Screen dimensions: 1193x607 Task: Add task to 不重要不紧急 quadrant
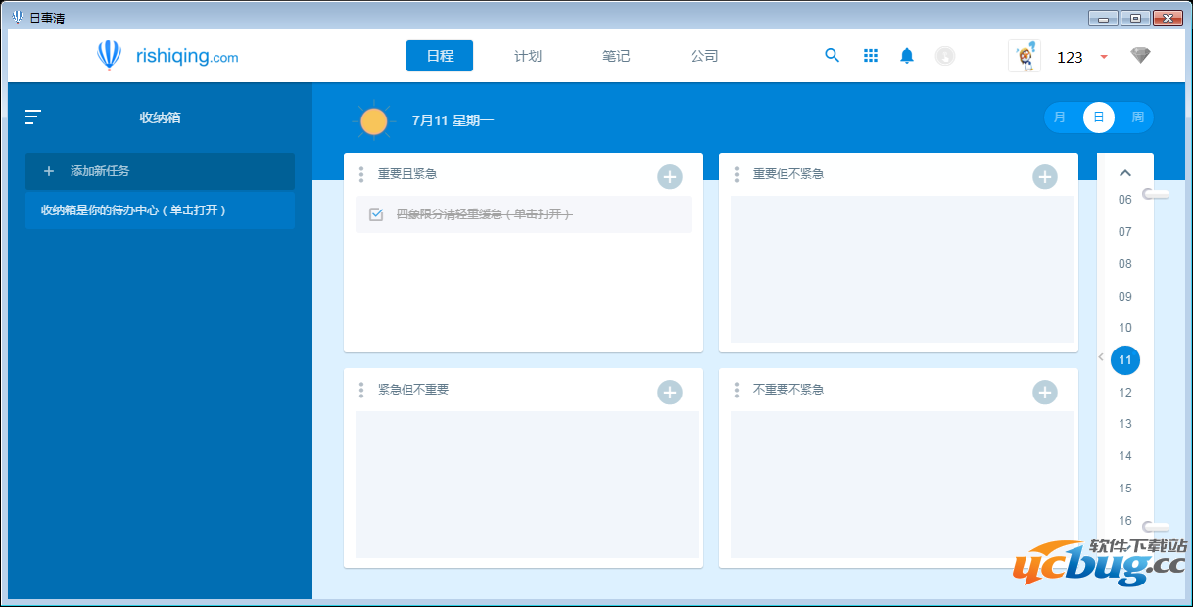pos(1045,393)
